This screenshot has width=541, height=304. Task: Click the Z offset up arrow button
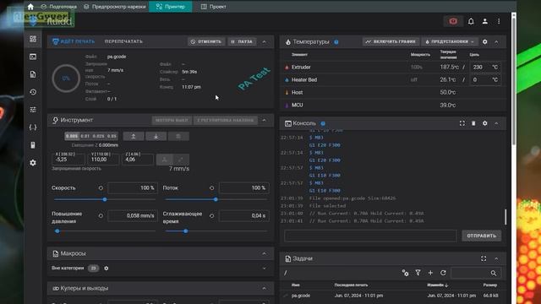pos(134,137)
